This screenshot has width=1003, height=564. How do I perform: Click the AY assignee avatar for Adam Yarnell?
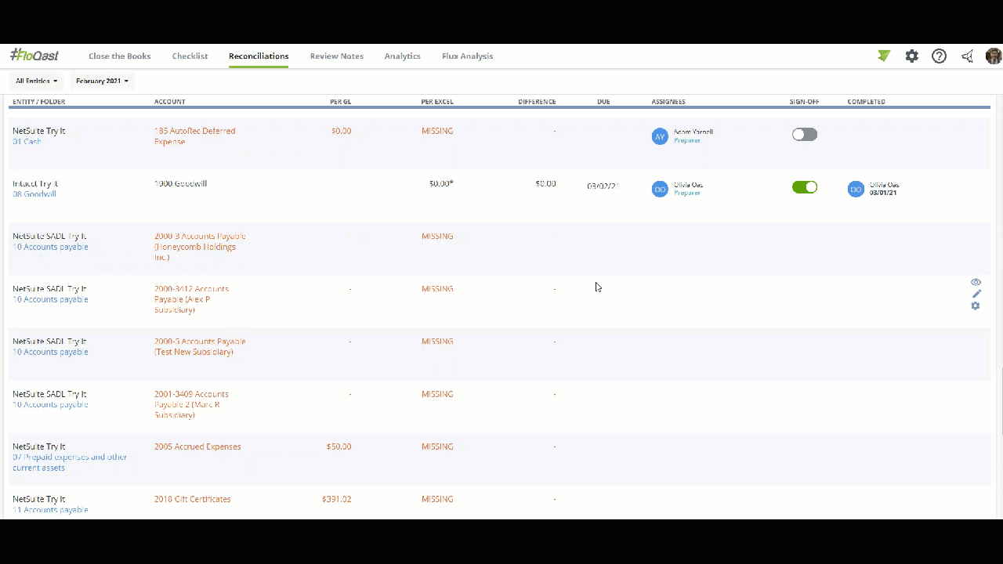click(660, 136)
